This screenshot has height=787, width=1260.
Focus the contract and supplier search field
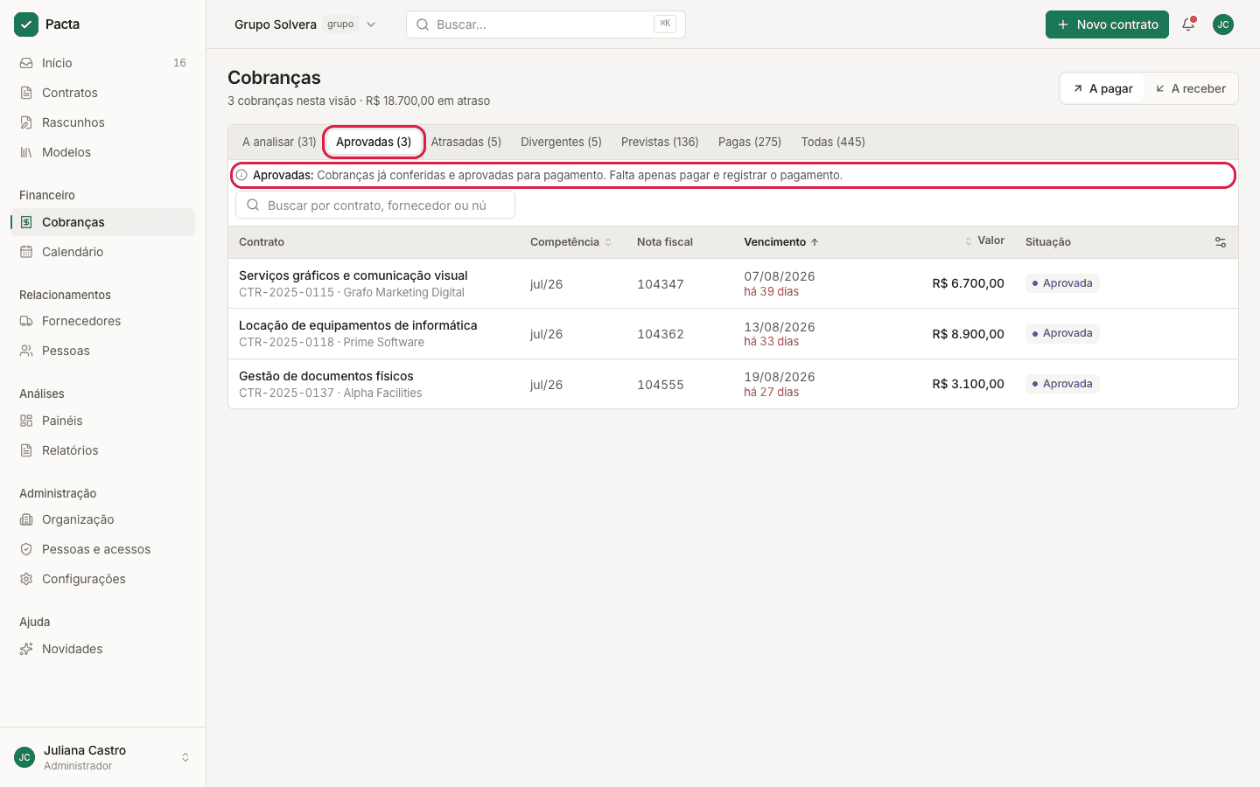coord(375,205)
